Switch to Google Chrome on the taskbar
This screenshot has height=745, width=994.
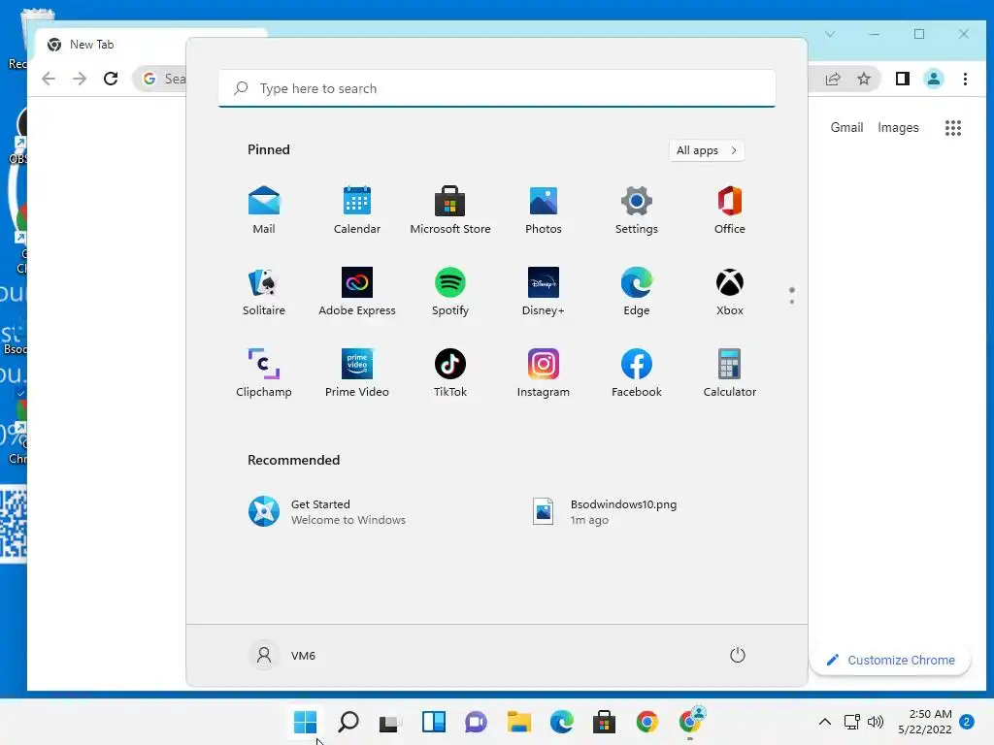pyautogui.click(x=647, y=722)
